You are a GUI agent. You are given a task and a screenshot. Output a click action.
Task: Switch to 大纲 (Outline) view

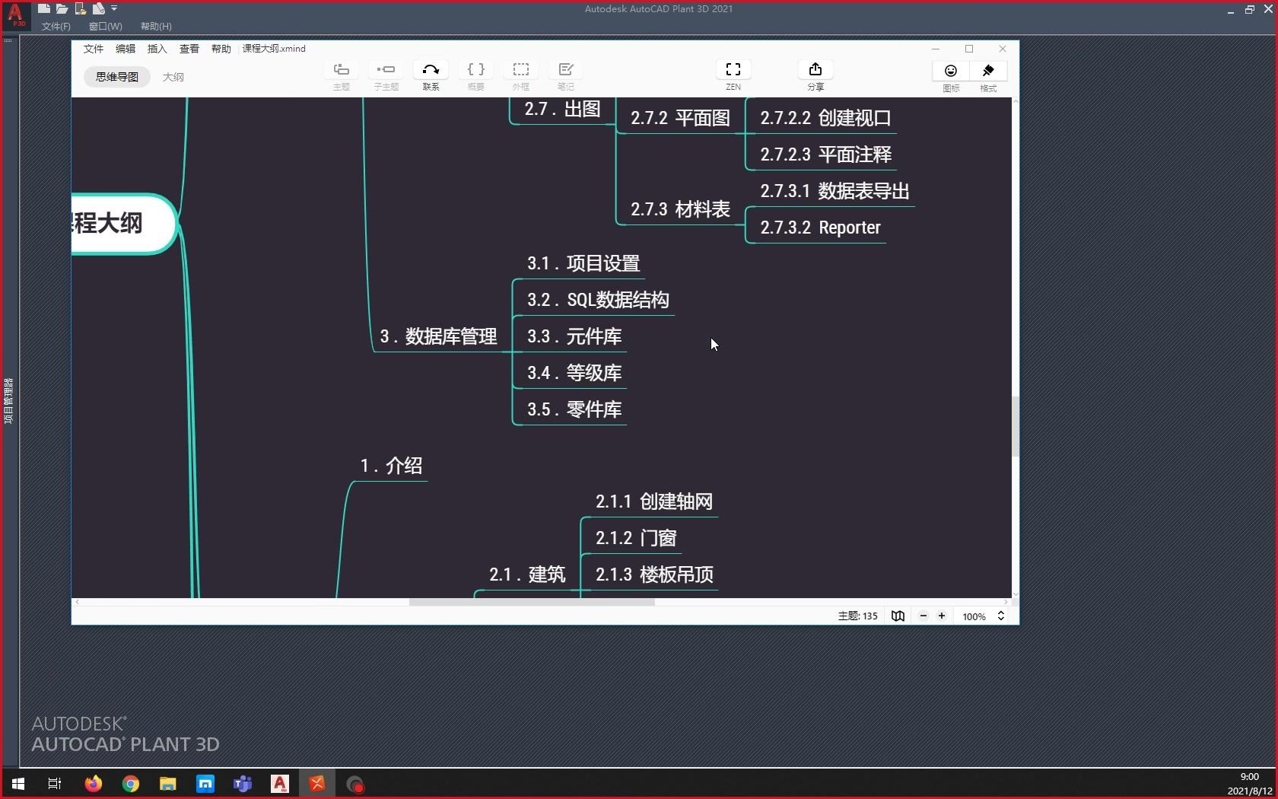pyautogui.click(x=173, y=77)
